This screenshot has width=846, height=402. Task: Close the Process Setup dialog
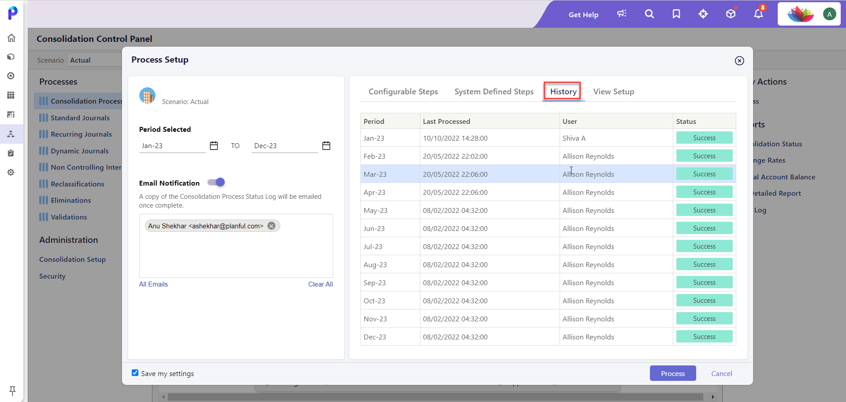tap(739, 61)
